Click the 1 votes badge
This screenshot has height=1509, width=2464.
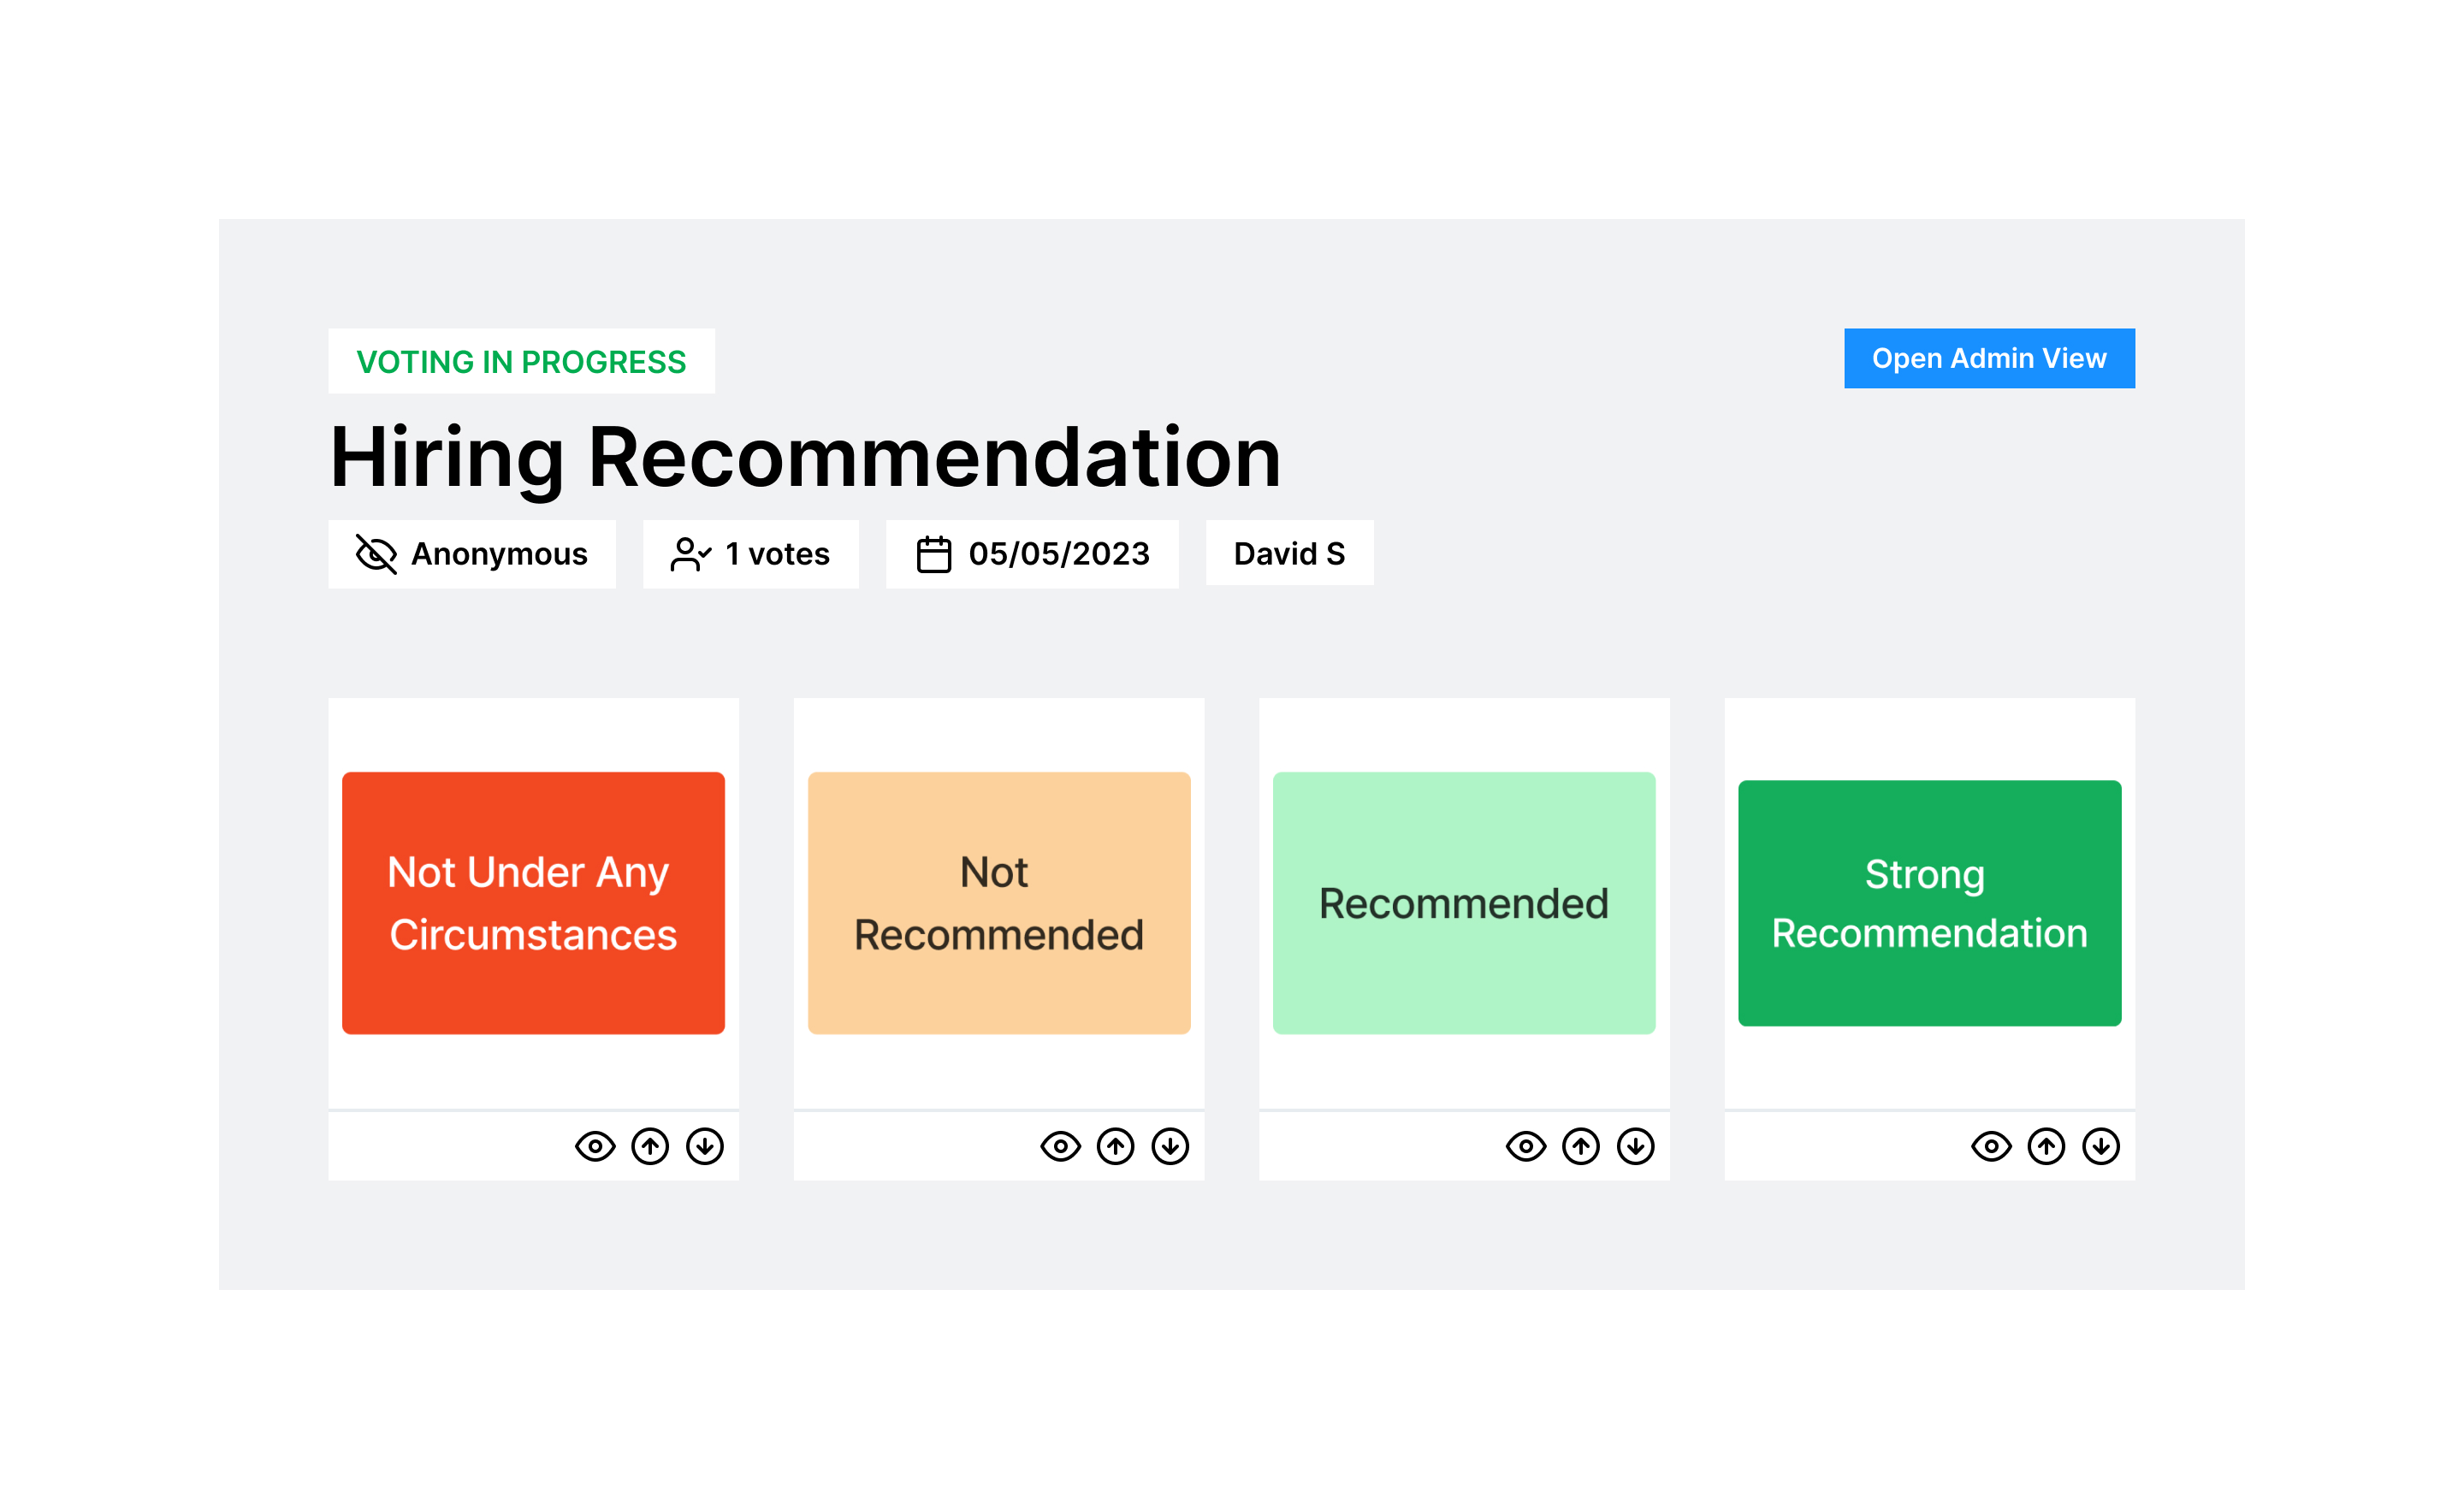750,554
